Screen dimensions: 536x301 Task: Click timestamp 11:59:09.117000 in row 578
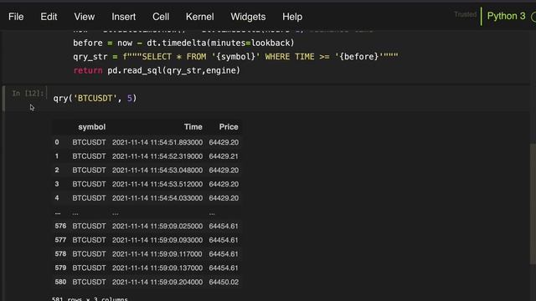157,254
